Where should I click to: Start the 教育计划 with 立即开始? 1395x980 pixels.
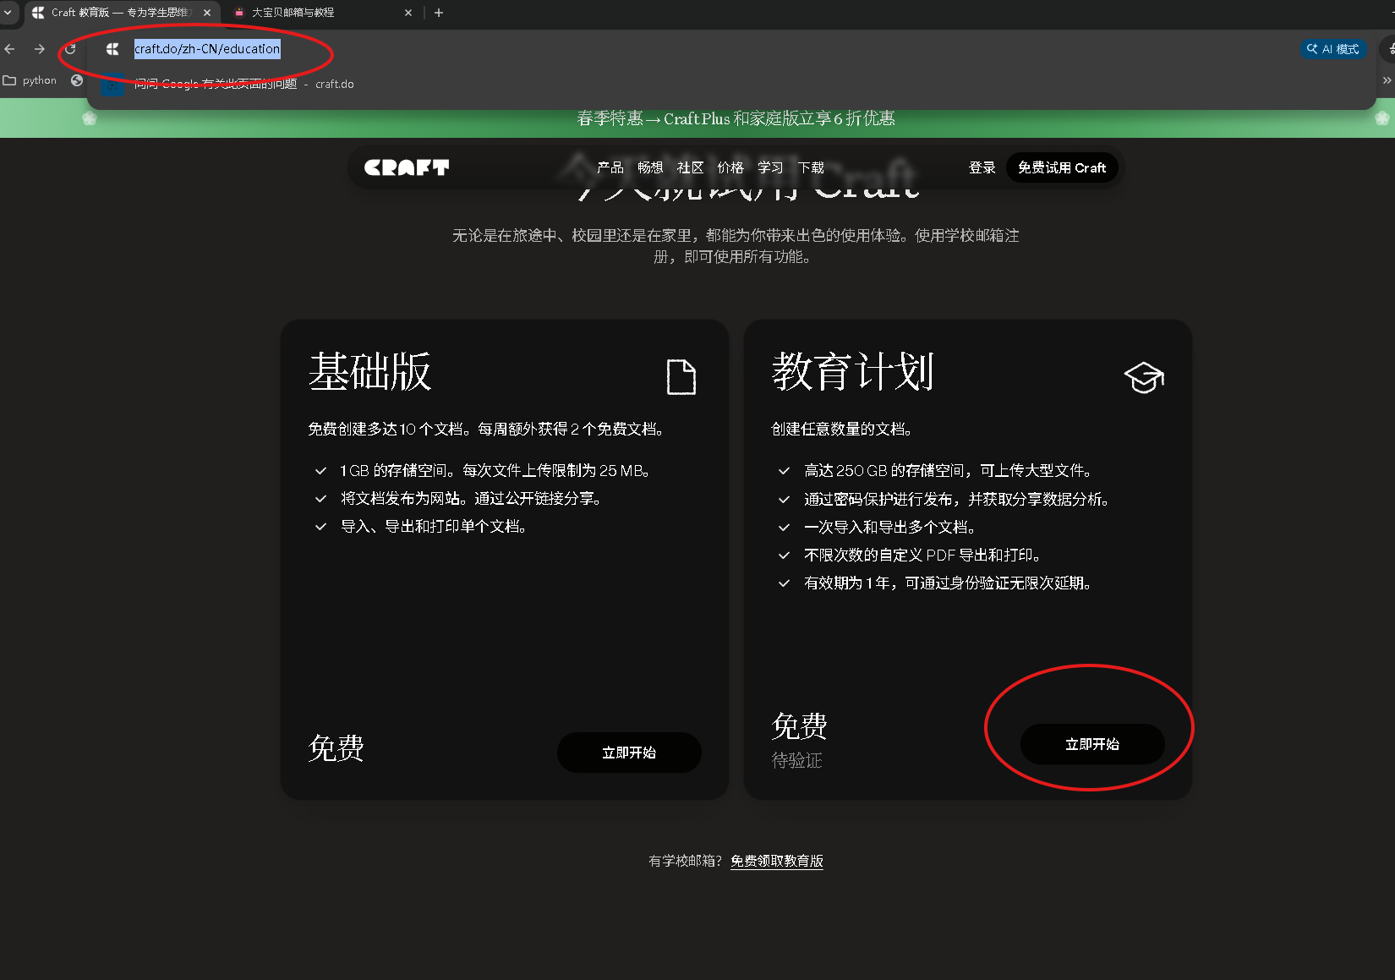click(1092, 744)
